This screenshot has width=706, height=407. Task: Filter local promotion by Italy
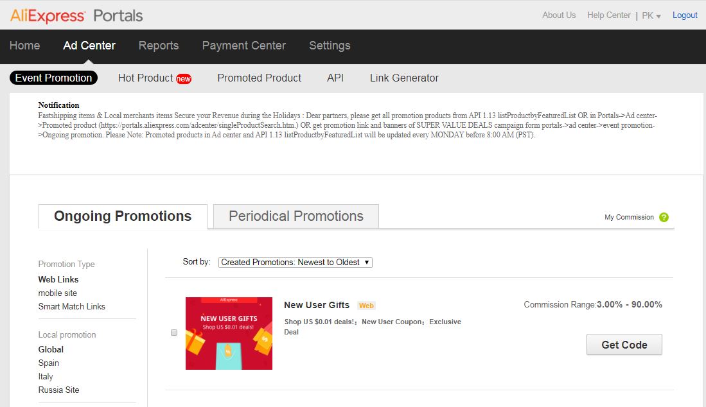(x=46, y=376)
